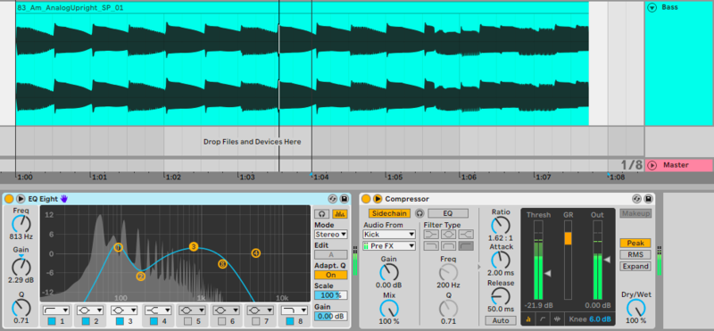Select Peak compressor mode
The width and height of the screenshot is (714, 331).
[635, 244]
